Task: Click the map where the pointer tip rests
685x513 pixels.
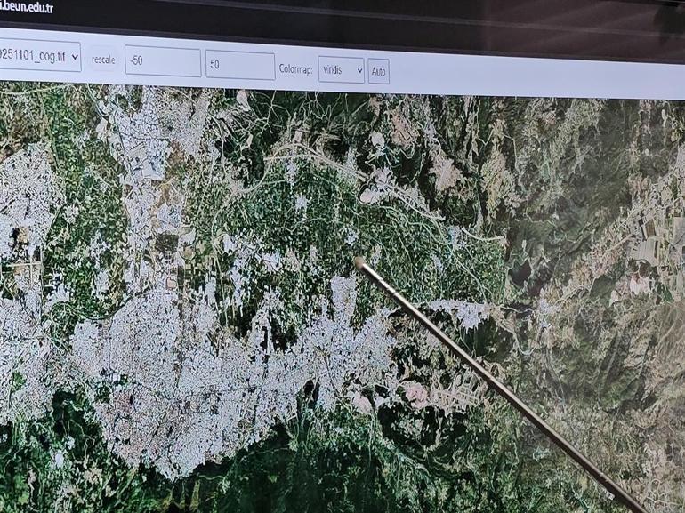Action: [359, 262]
